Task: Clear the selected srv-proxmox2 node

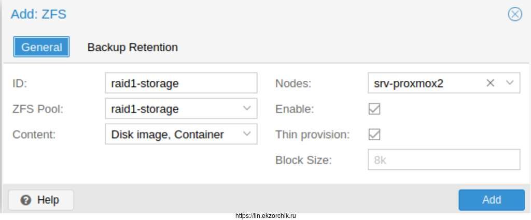Action: tap(490, 83)
